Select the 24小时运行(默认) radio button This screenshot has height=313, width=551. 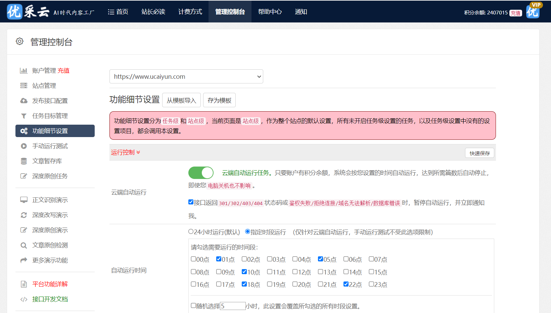pos(190,232)
